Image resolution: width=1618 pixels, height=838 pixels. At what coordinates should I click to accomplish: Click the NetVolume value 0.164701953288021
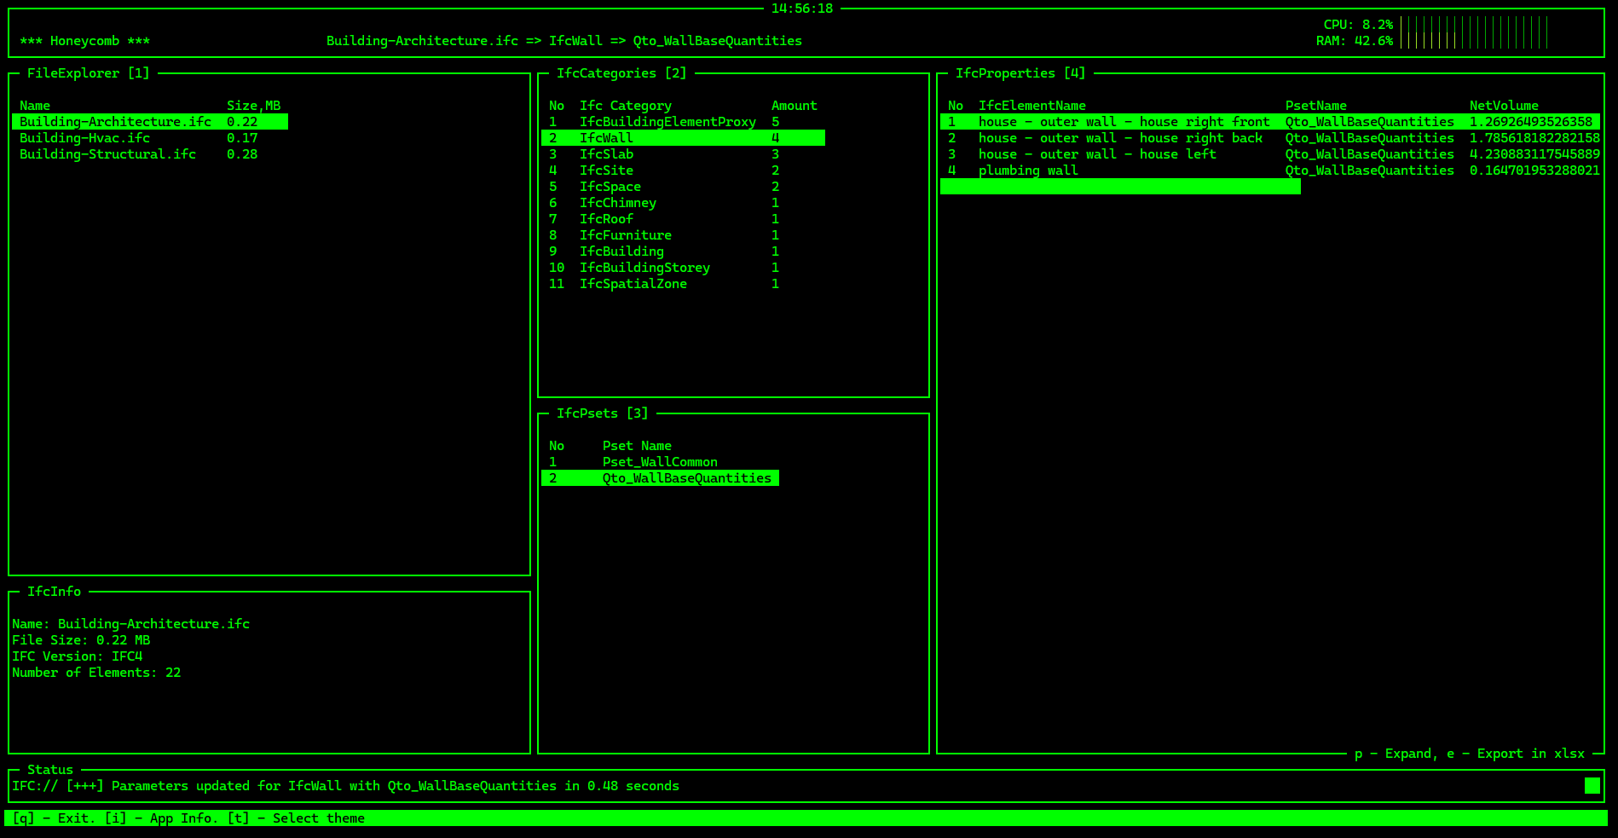(1534, 170)
